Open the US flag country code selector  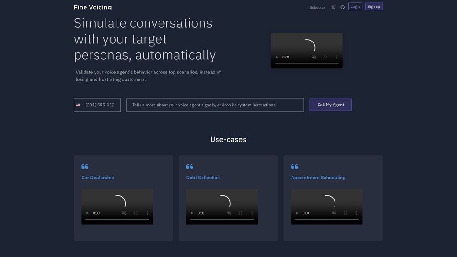click(x=79, y=105)
